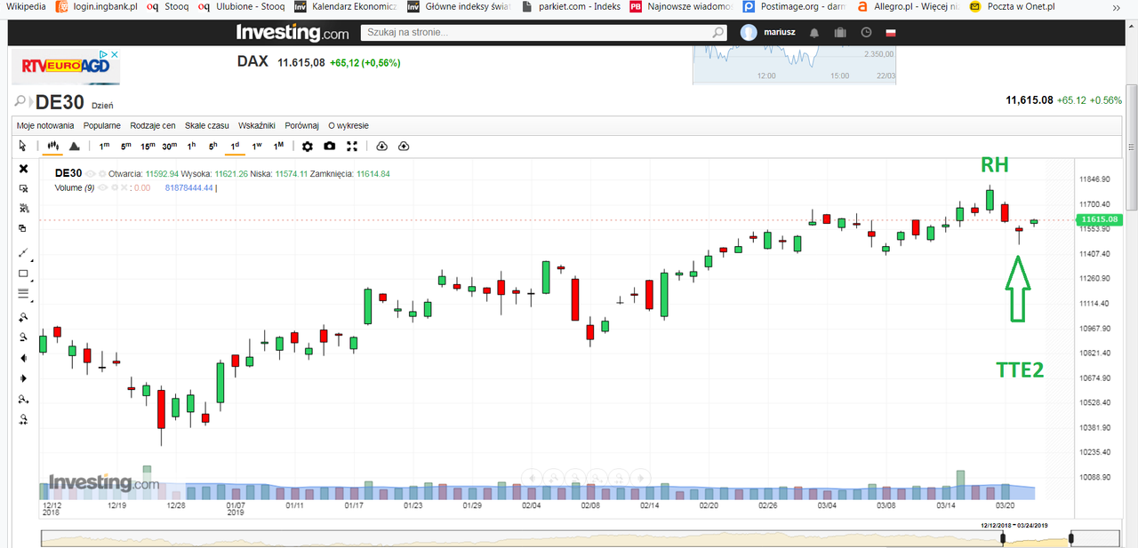Open Moje notowania menu
Screen dimensions: 1138x548
click(45, 125)
